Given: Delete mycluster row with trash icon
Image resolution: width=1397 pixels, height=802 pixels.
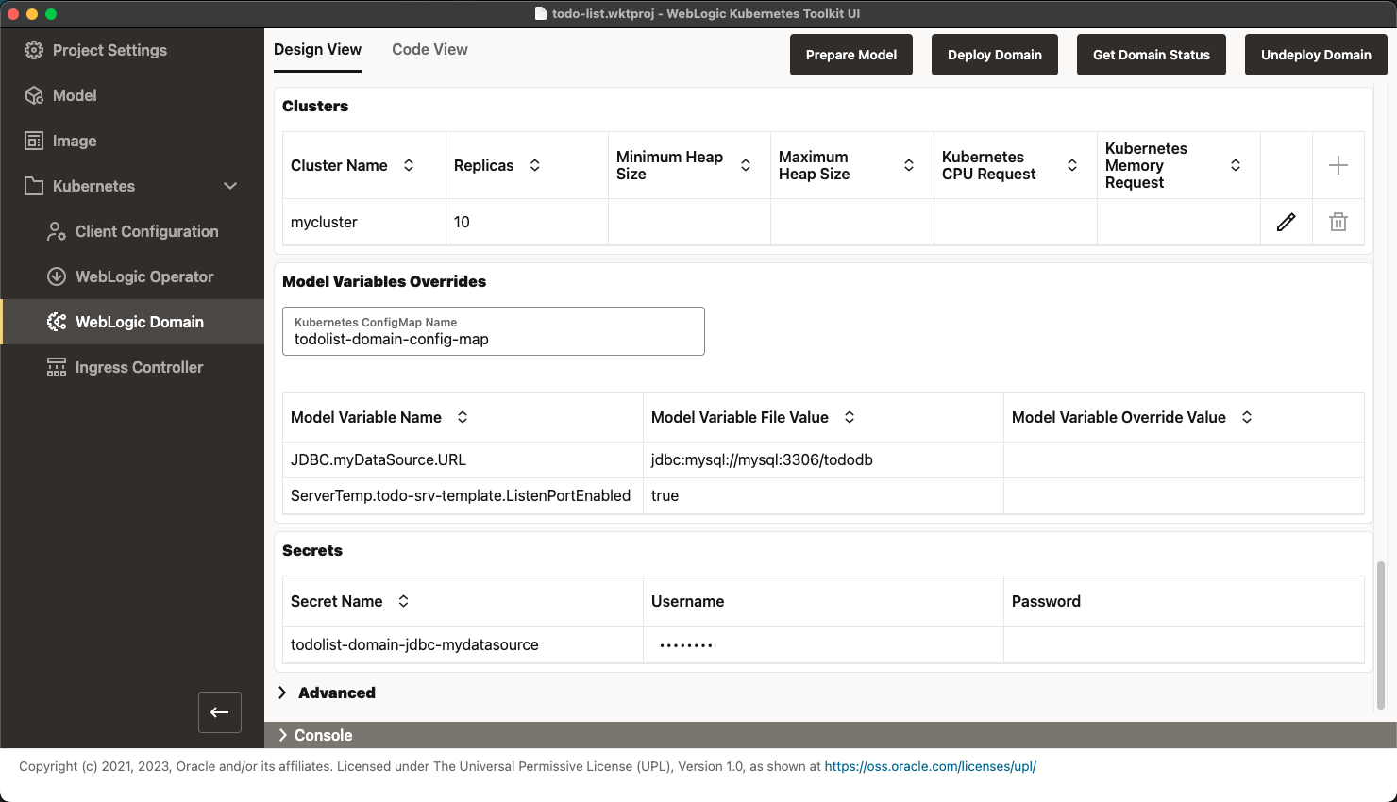Looking at the screenshot, I should coord(1338,222).
